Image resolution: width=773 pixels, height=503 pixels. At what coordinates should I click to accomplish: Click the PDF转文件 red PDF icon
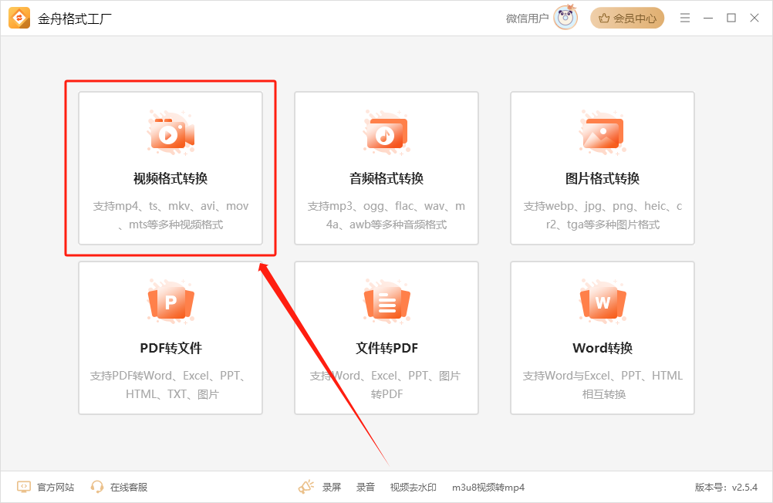(170, 304)
